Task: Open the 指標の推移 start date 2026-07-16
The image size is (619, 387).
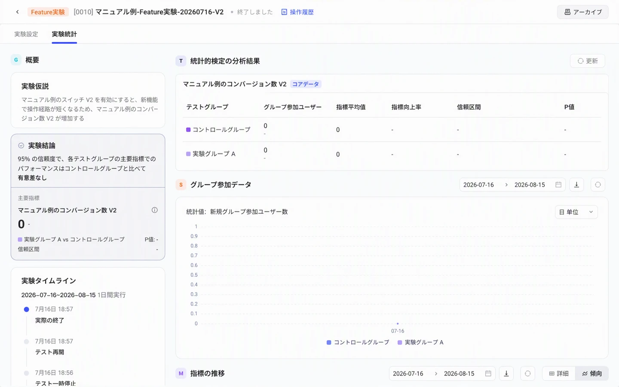Action: coord(408,374)
